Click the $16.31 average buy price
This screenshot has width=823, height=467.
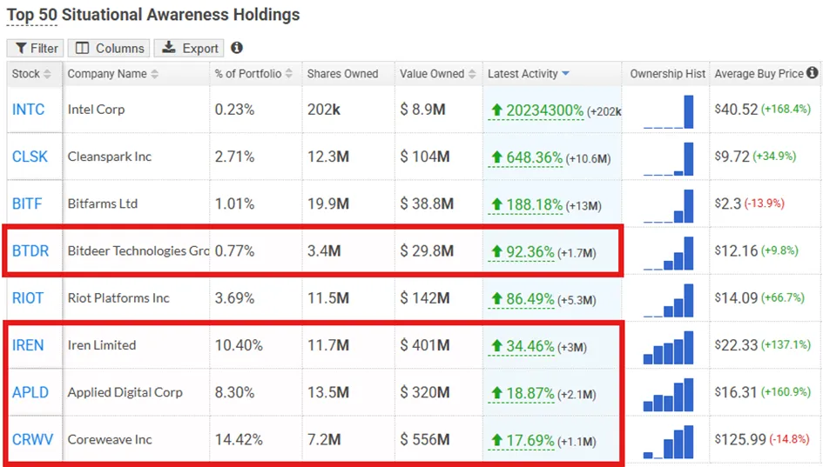tap(737, 392)
